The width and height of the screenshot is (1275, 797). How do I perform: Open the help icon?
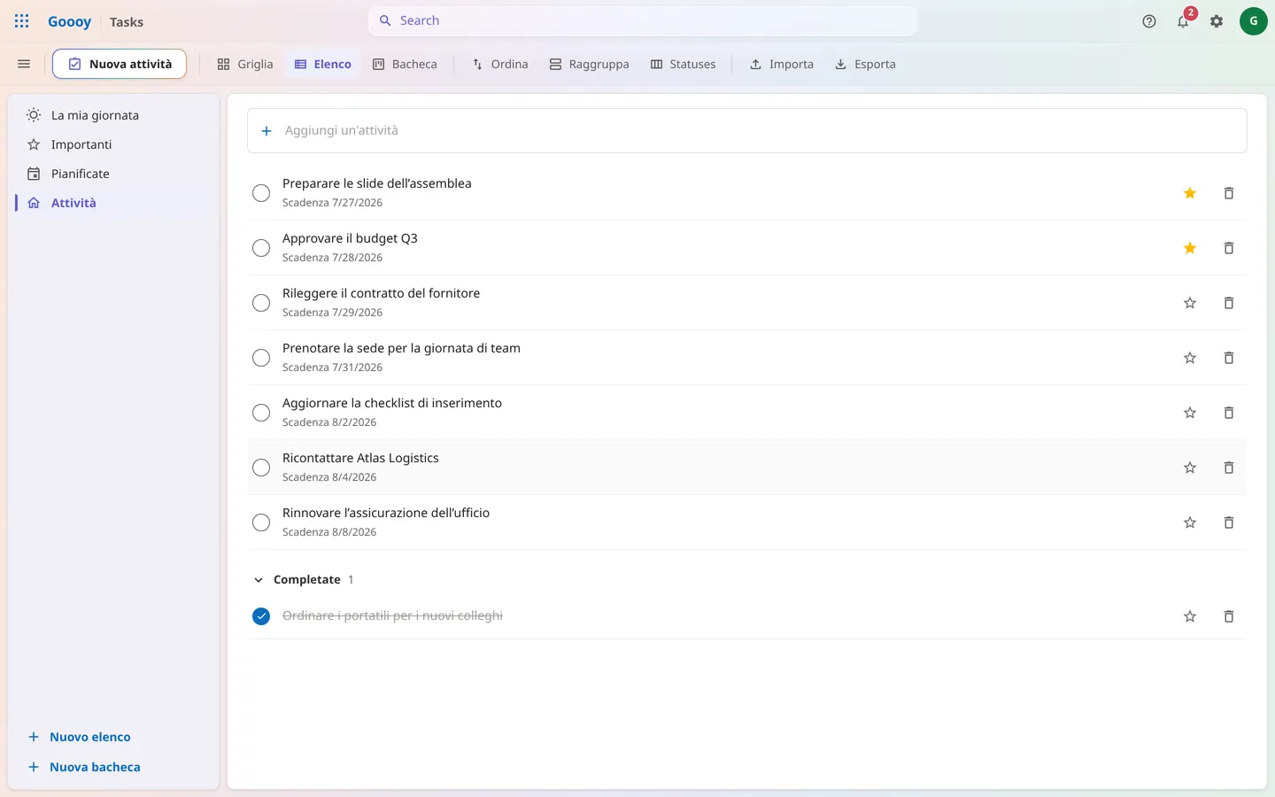1149,21
